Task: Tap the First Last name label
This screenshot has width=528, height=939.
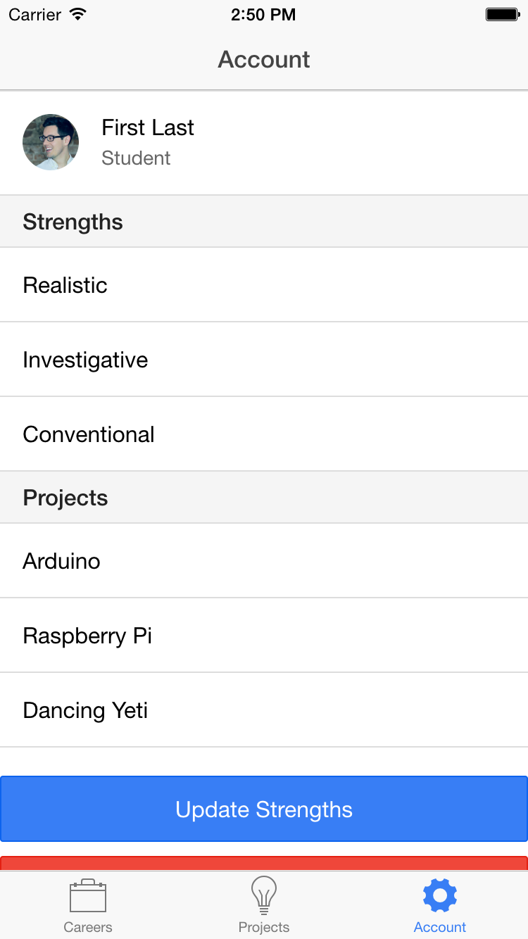Action: point(148,127)
